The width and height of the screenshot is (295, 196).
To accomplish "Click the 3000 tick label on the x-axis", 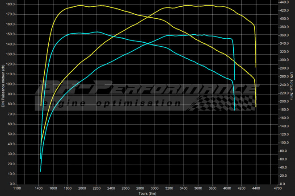I will pyautogui.click(x=155, y=188).
